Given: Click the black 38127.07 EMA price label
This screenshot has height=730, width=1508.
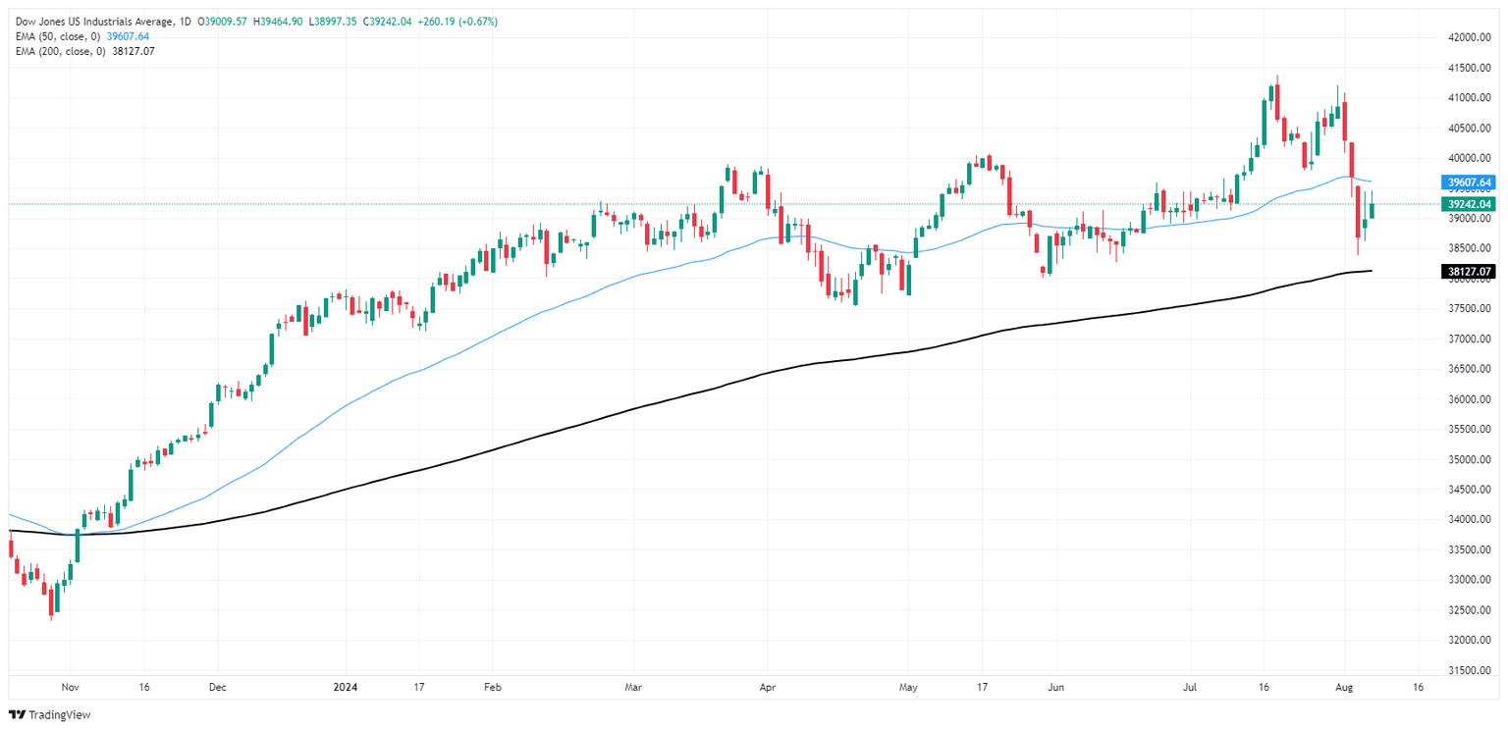Looking at the screenshot, I should tap(1469, 271).
